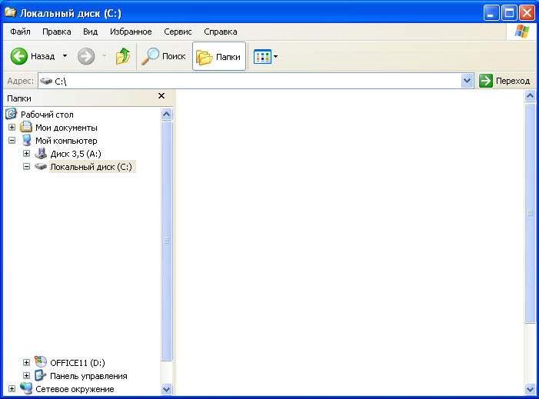The height and width of the screenshot is (399, 539).
Task: Open the Поиск search panel
Action: click(164, 56)
